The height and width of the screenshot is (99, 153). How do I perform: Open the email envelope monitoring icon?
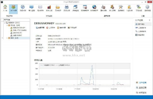(40, 7)
